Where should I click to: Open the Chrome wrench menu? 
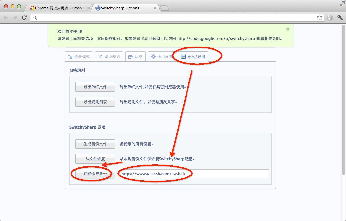coord(340,18)
